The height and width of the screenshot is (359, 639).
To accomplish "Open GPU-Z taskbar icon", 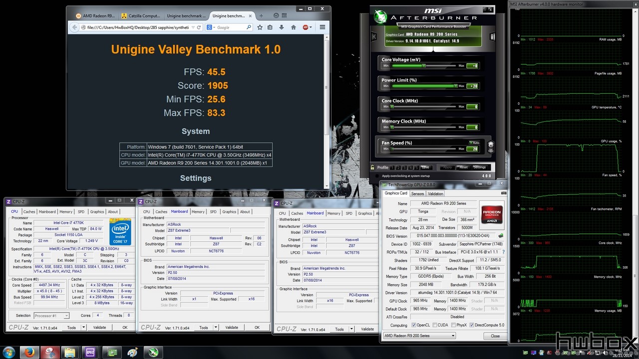I will point(112,353).
